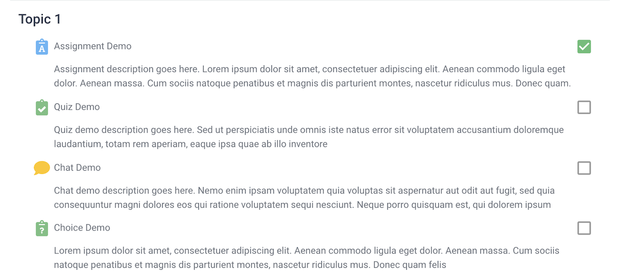Click the green Choice question-mark icon
The image size is (618, 274).
coord(42,228)
